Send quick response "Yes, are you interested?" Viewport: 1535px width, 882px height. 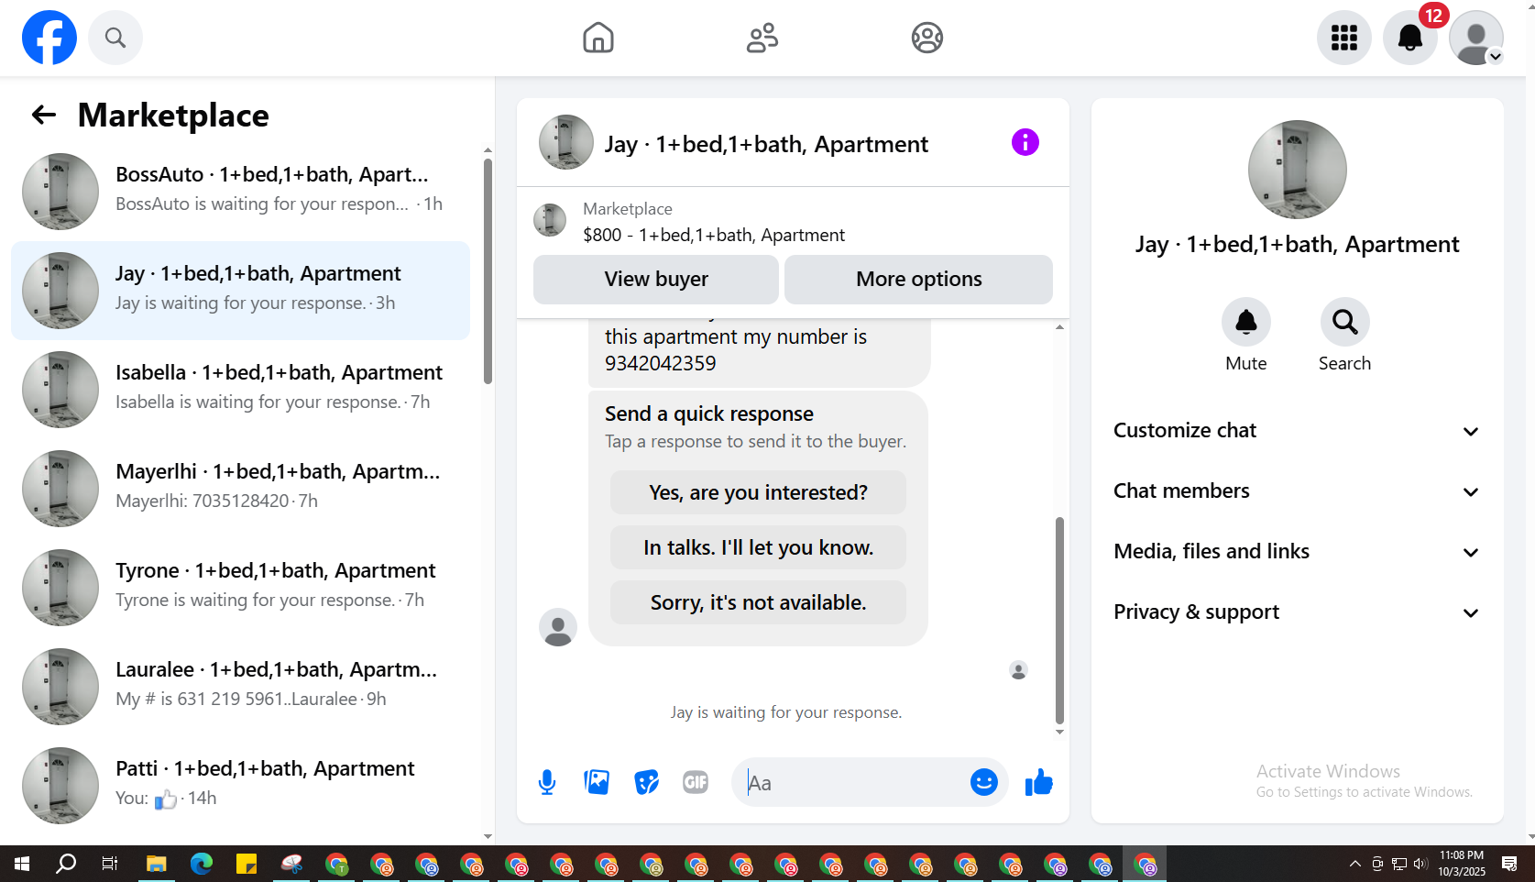pyautogui.click(x=758, y=492)
